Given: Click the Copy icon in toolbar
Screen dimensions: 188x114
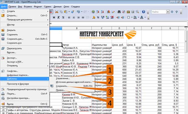Looking at the screenshot, I should coord(61,12).
